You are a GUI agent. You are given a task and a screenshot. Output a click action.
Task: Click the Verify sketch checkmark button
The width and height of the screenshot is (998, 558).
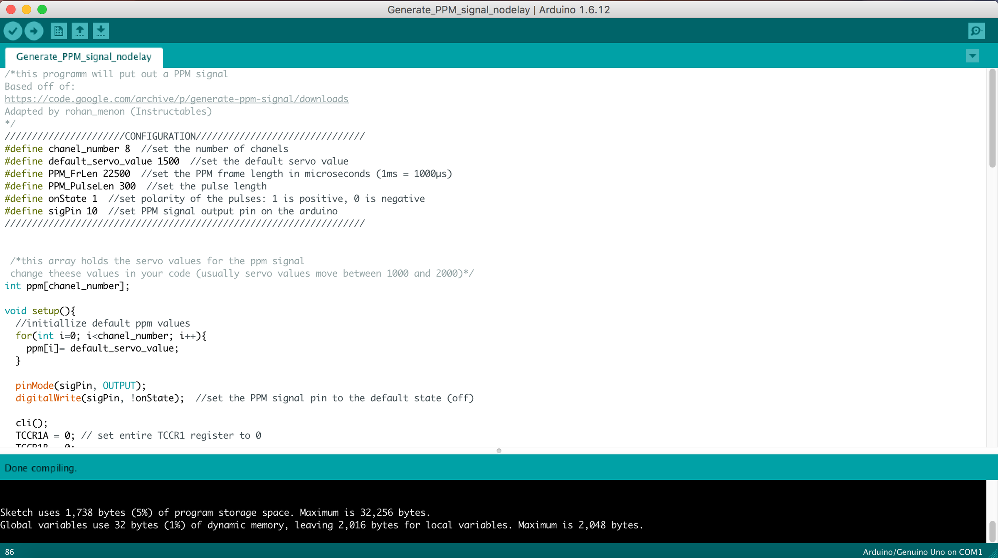(x=13, y=31)
